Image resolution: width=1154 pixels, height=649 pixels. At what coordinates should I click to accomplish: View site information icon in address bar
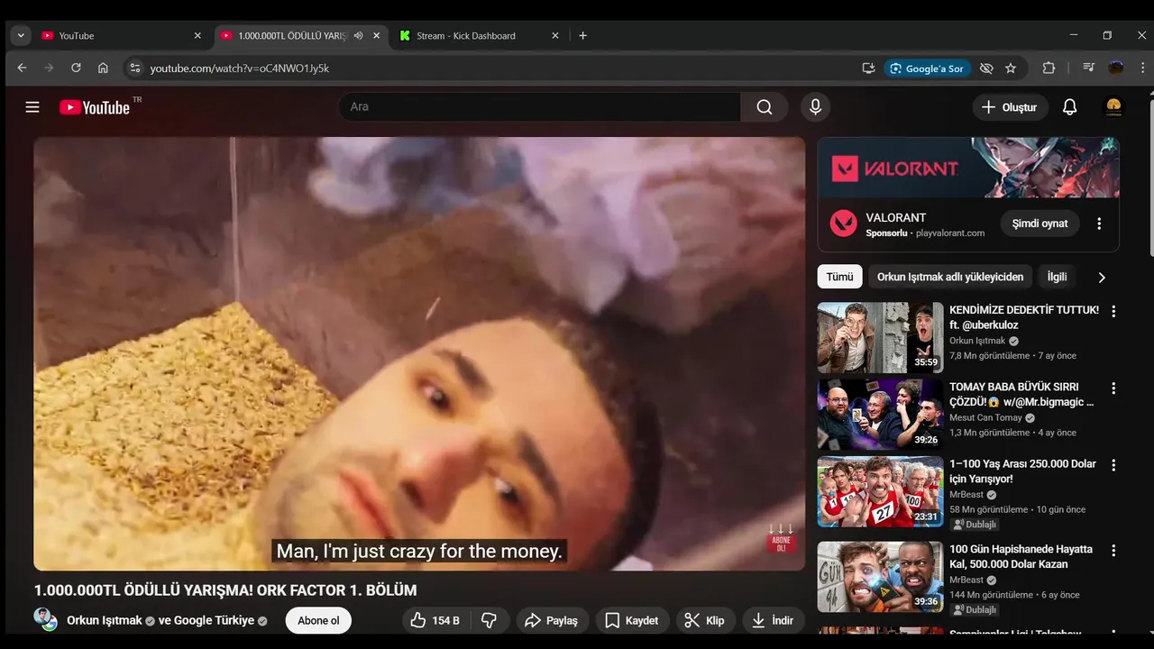134,68
